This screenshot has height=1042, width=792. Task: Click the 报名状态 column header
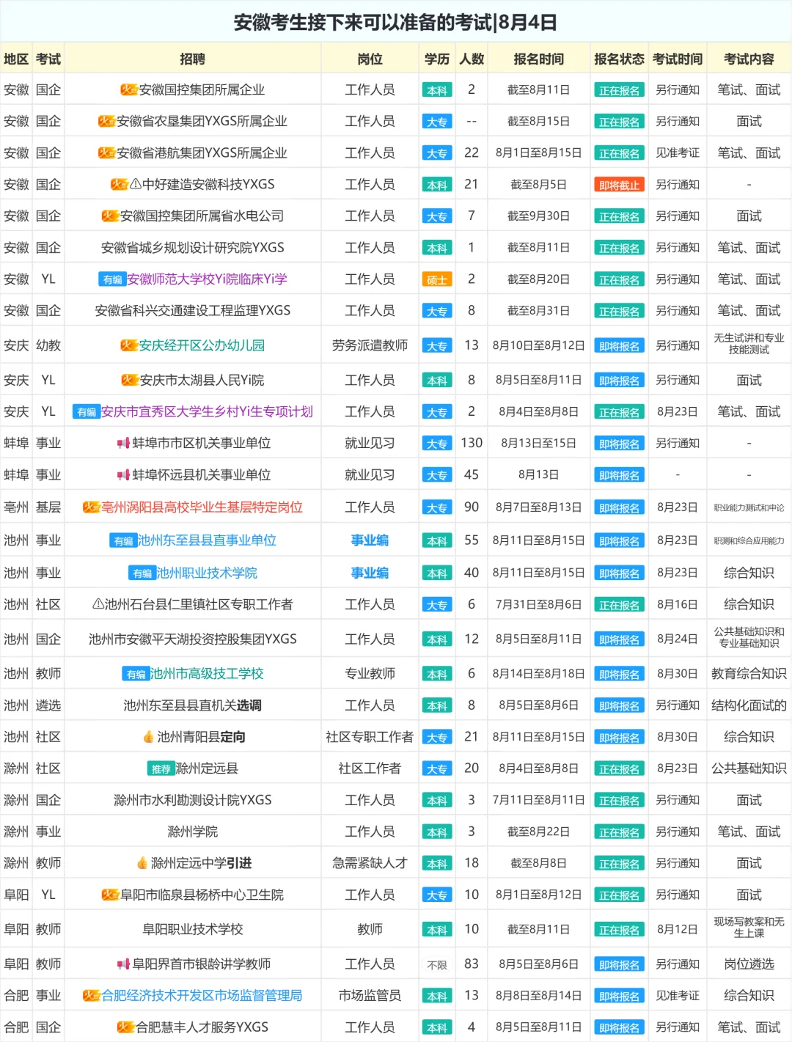[x=619, y=59]
